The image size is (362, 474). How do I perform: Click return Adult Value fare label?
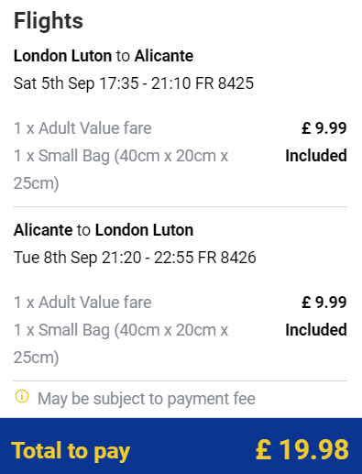[82, 303]
